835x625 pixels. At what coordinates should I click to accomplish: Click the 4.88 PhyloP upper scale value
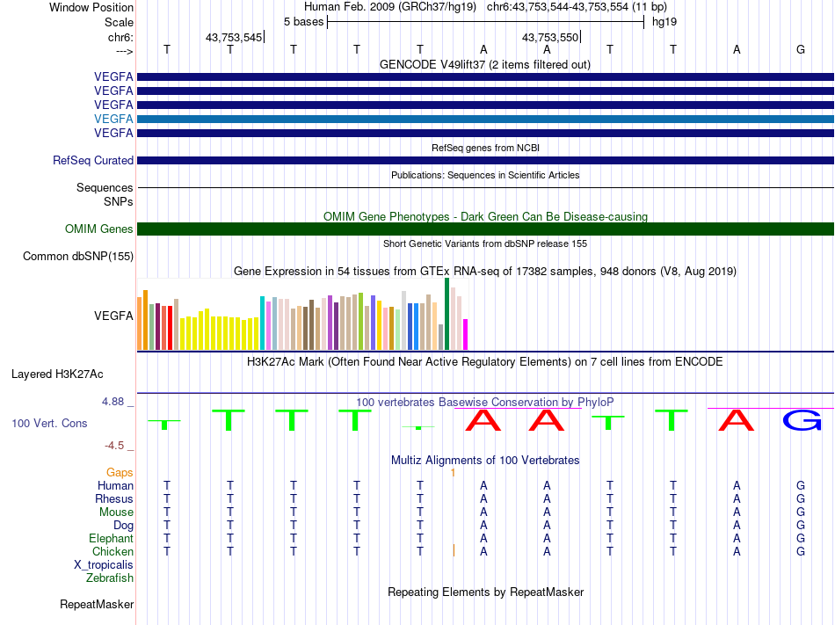113,402
